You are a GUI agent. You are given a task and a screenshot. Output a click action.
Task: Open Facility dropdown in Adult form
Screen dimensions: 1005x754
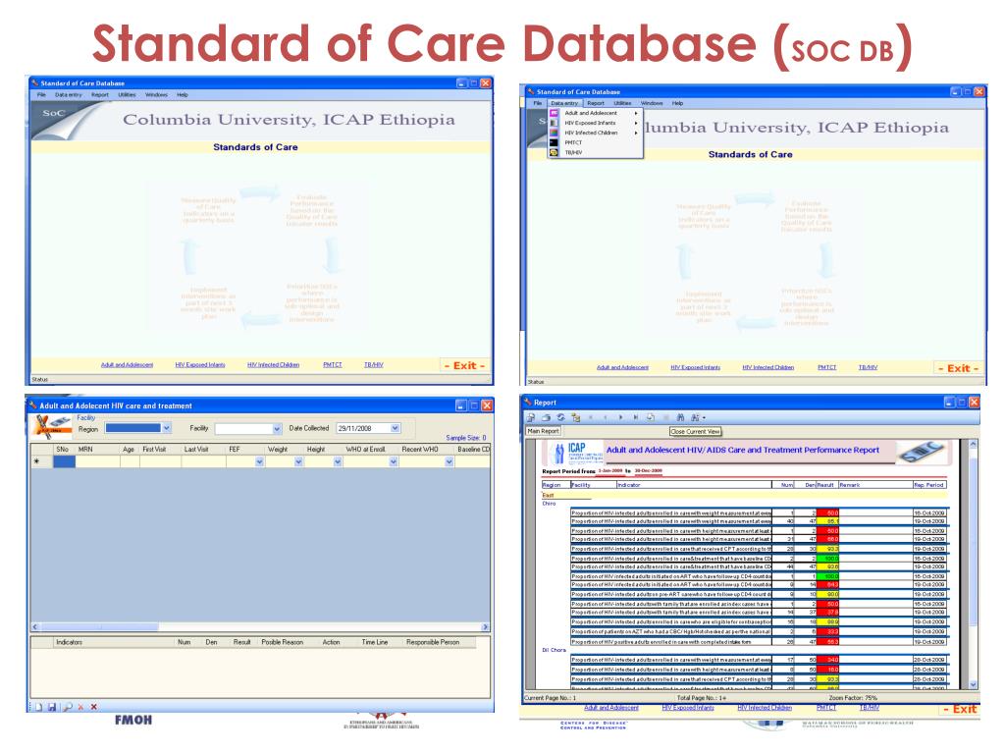[x=277, y=428]
